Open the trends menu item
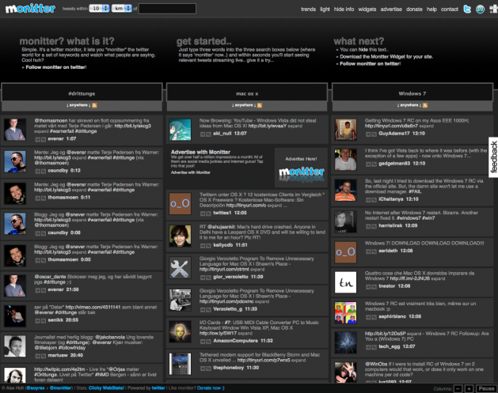 (x=309, y=9)
